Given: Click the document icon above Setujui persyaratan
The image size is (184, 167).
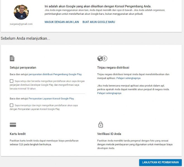Looking at the screenshot, I should (12, 58).
